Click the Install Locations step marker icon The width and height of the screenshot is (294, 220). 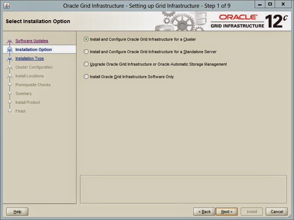pyautogui.click(x=10, y=76)
